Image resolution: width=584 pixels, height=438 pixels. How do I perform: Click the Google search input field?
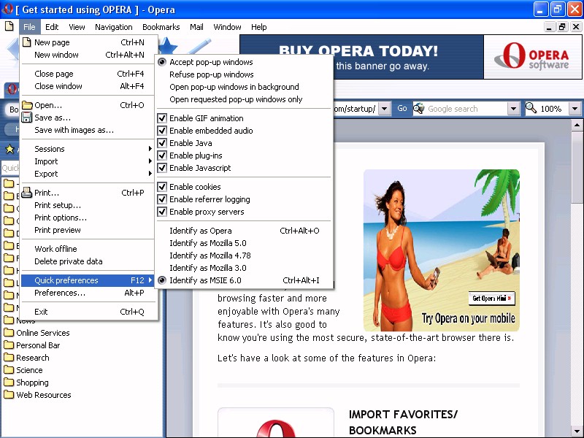pyautogui.click(x=466, y=109)
